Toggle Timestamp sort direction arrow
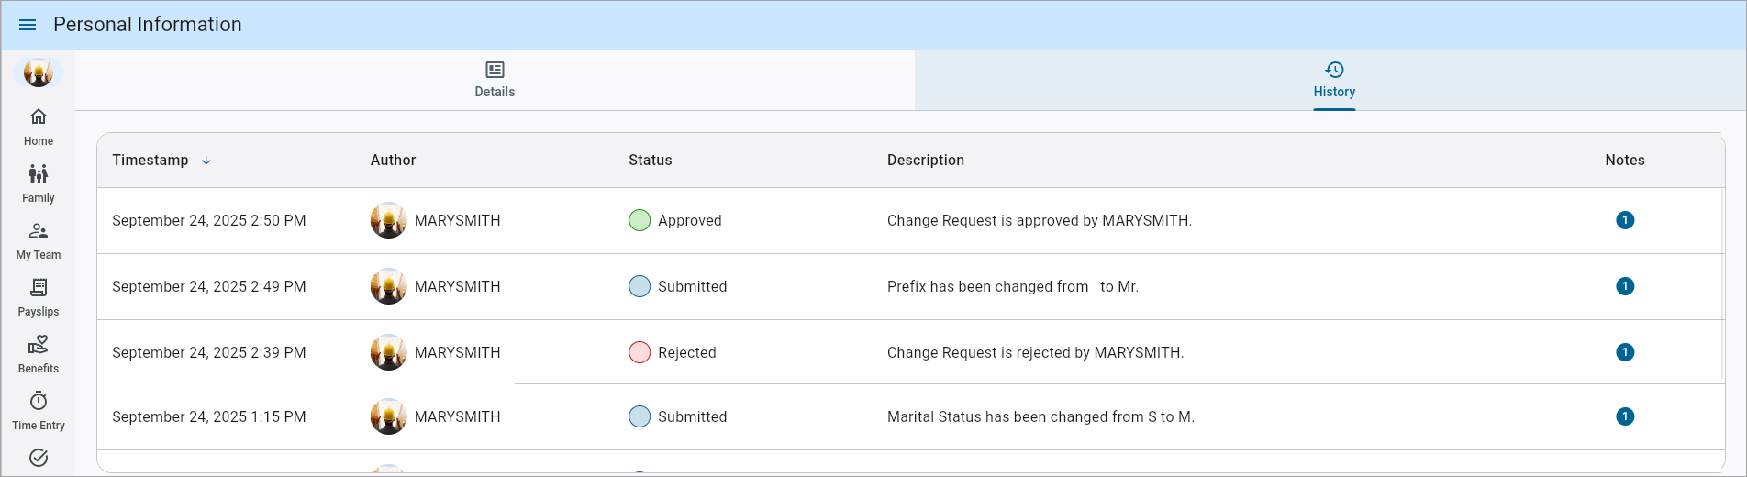 point(206,161)
